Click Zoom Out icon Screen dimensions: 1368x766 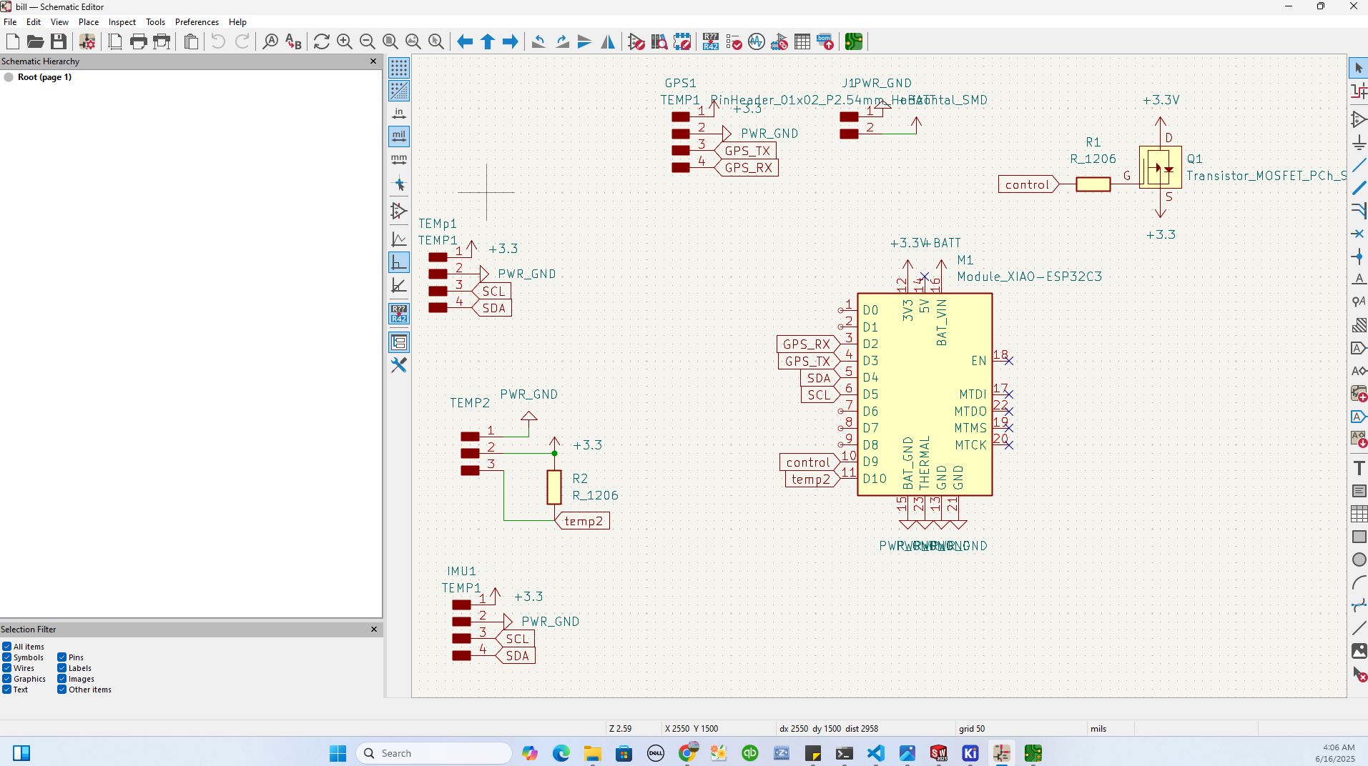[368, 41]
